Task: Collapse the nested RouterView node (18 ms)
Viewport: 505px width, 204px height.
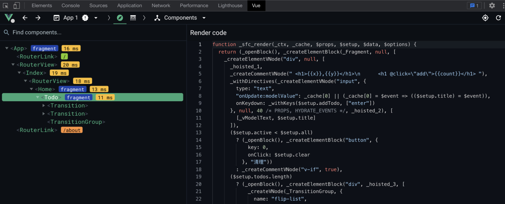Action: pyautogui.click(x=26, y=81)
